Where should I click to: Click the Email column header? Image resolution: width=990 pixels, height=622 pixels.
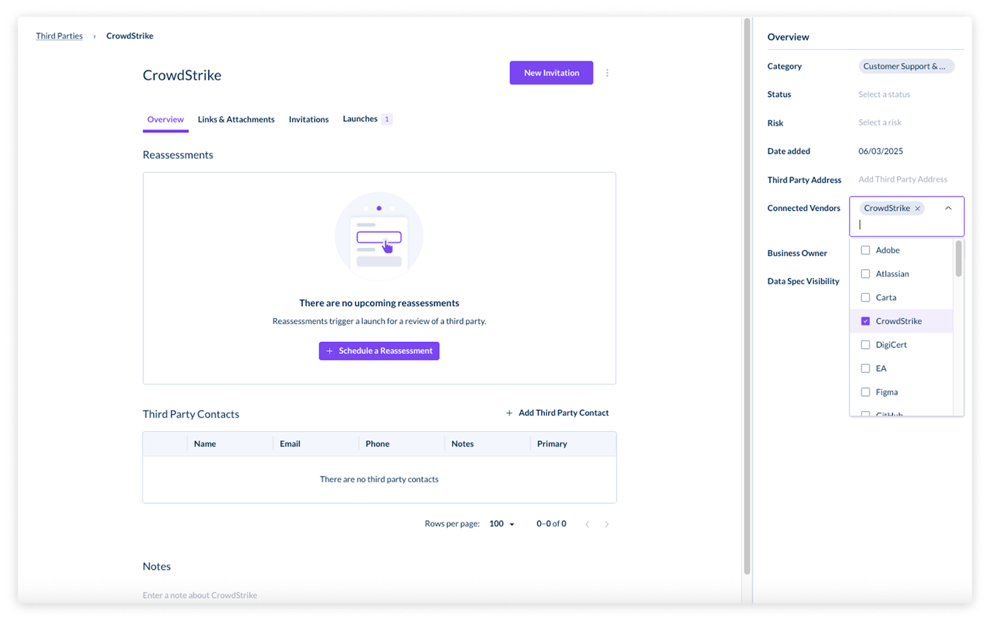[290, 444]
